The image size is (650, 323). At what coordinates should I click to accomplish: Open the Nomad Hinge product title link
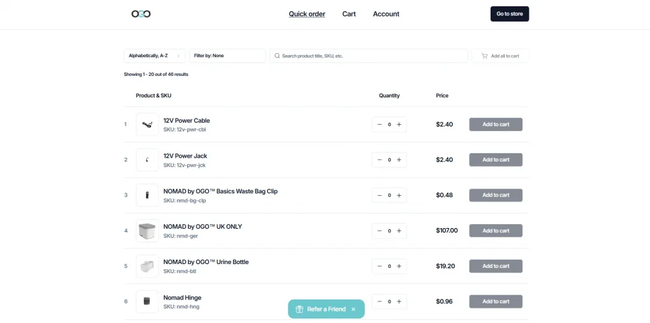(182, 298)
